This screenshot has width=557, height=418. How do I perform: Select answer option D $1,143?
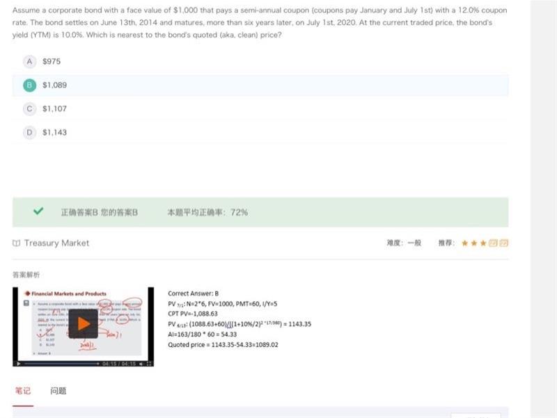click(x=260, y=132)
